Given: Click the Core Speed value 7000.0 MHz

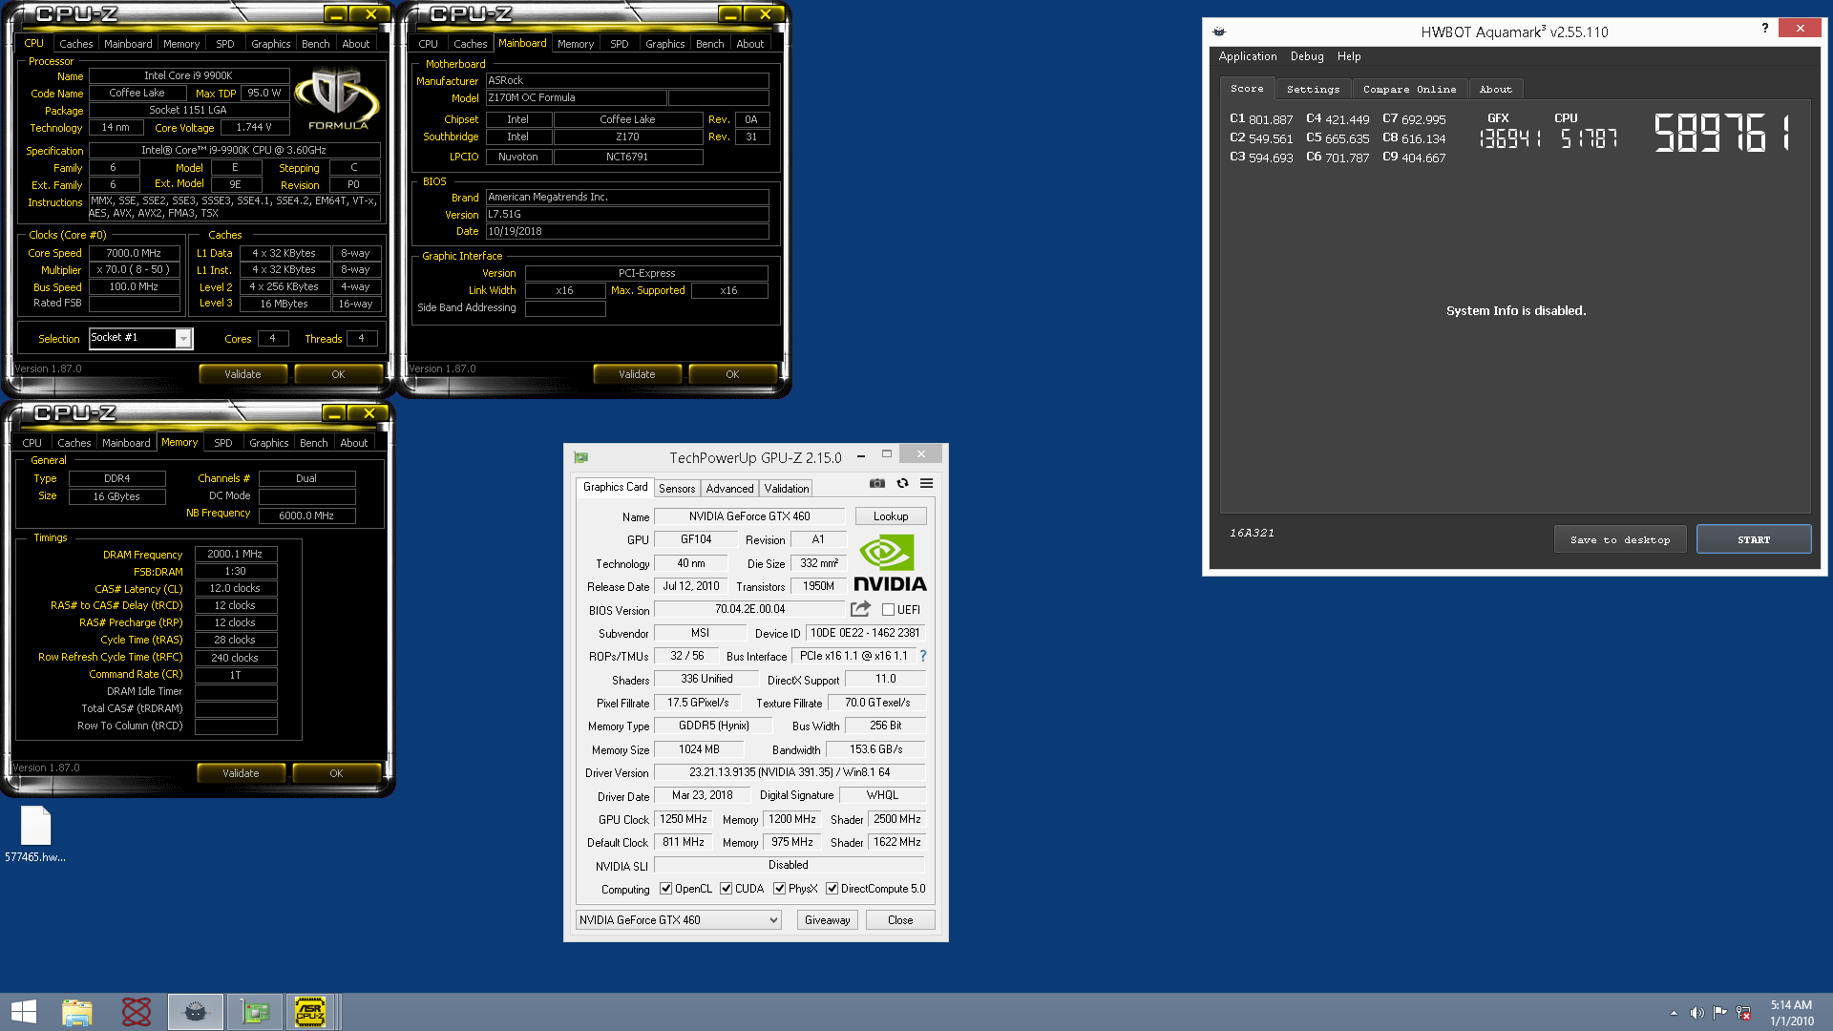Looking at the screenshot, I should [134, 253].
